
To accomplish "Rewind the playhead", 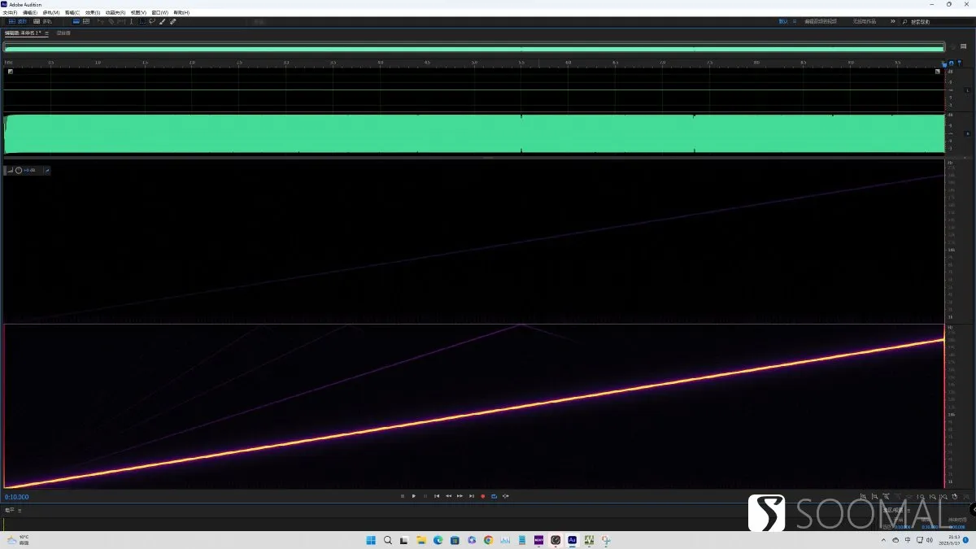I will [x=448, y=495].
